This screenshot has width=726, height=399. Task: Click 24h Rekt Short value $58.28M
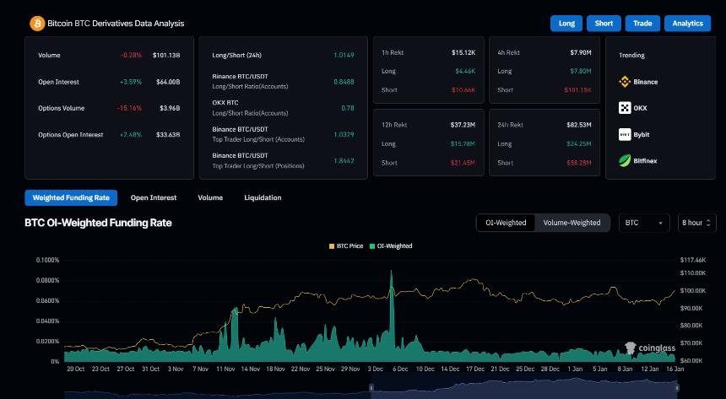(579, 163)
